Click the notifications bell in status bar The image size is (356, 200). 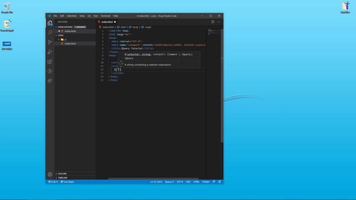click(219, 182)
